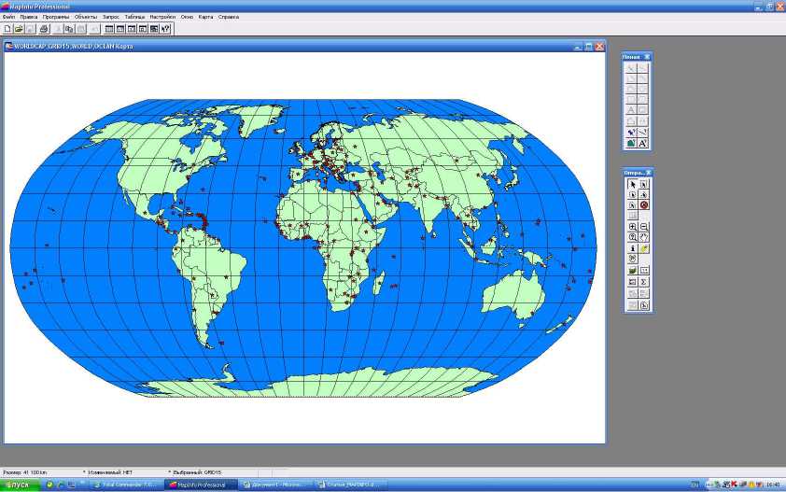Choose the Info tool
This screenshot has height=492, width=786.
point(632,248)
